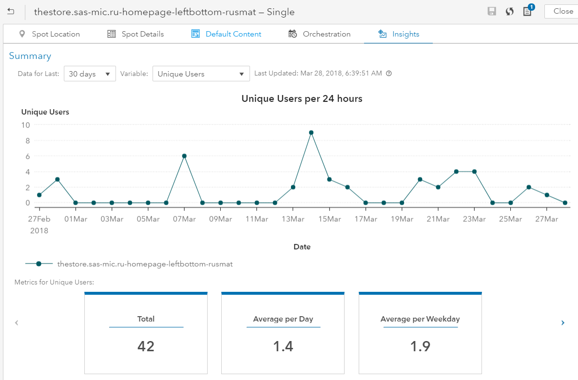
Task: Click the back arrow icon
Action: point(11,11)
